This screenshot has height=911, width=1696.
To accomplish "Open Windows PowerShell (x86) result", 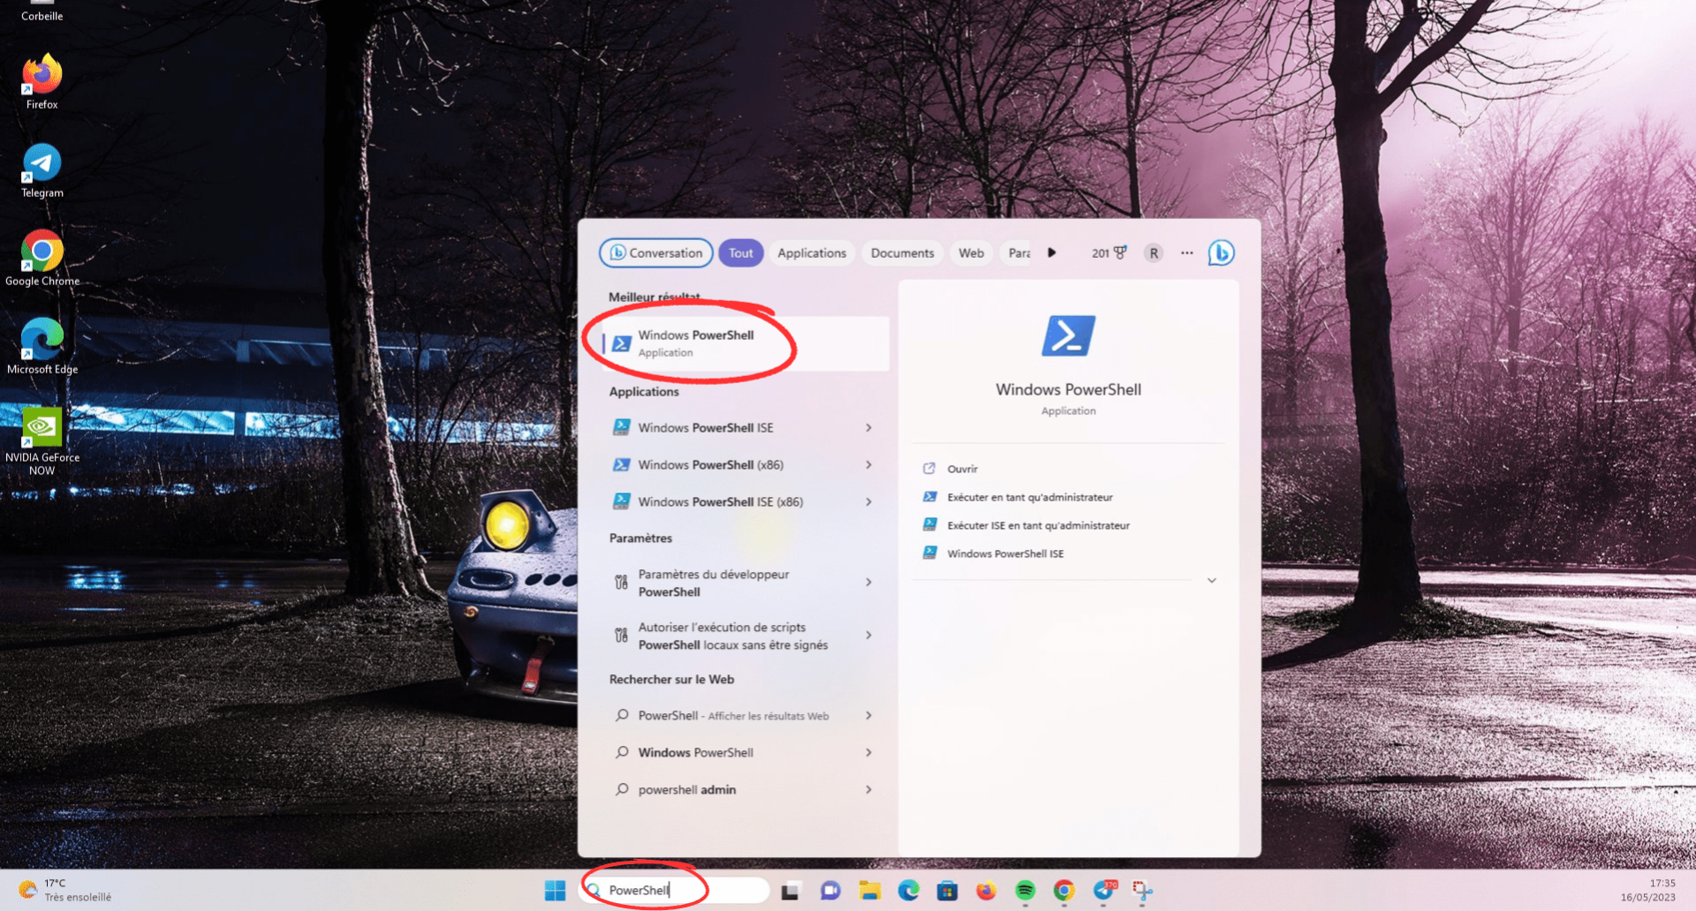I will click(733, 464).
